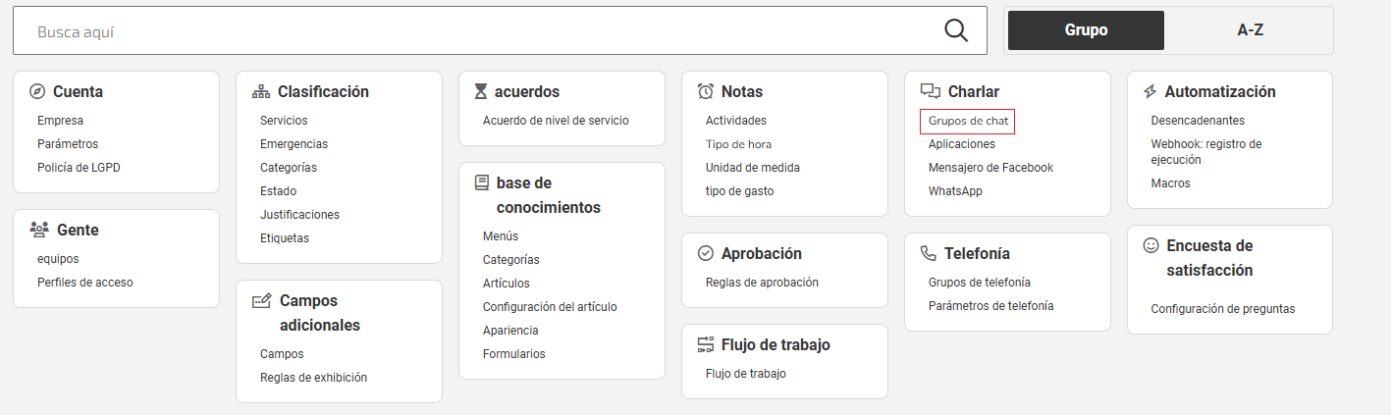
Task: Open Etiquetas link
Action: (x=285, y=238)
